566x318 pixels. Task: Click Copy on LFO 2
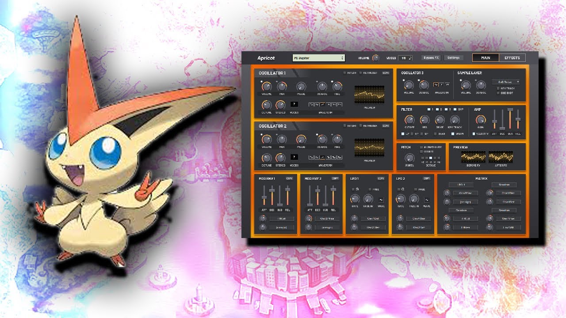[x=427, y=178]
